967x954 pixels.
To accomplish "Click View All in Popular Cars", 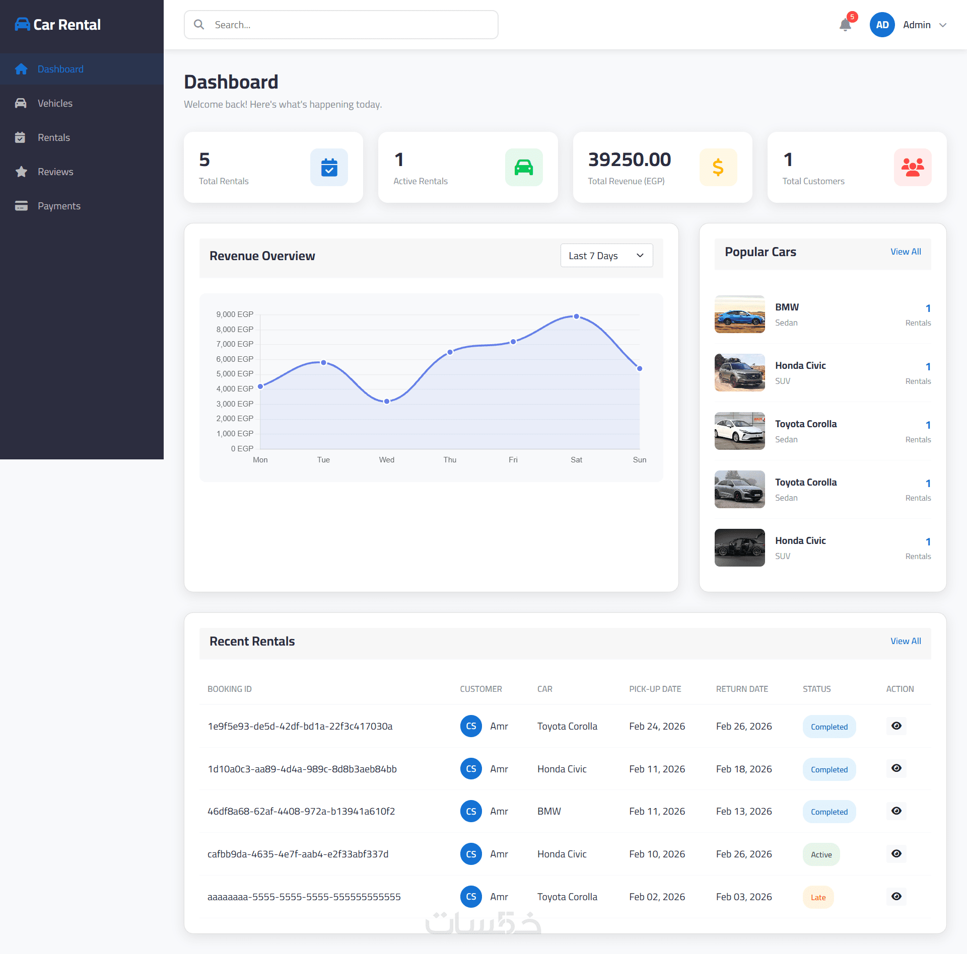I will 905,252.
